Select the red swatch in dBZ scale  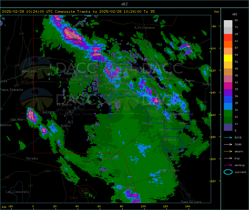(x=228, y=37)
